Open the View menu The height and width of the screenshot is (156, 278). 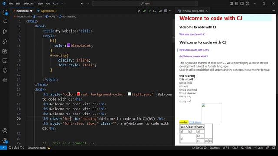coord(40,3)
